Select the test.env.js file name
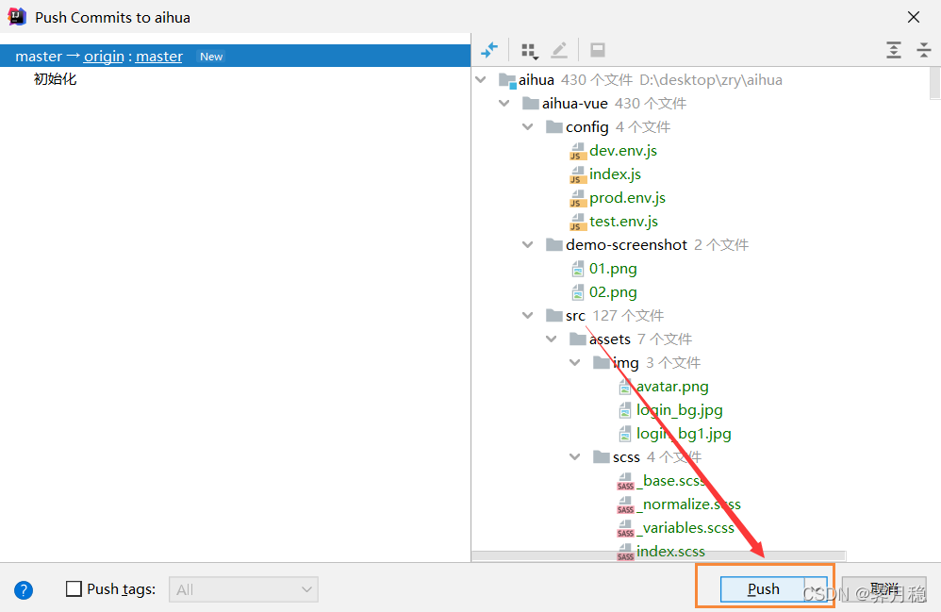 (x=623, y=222)
